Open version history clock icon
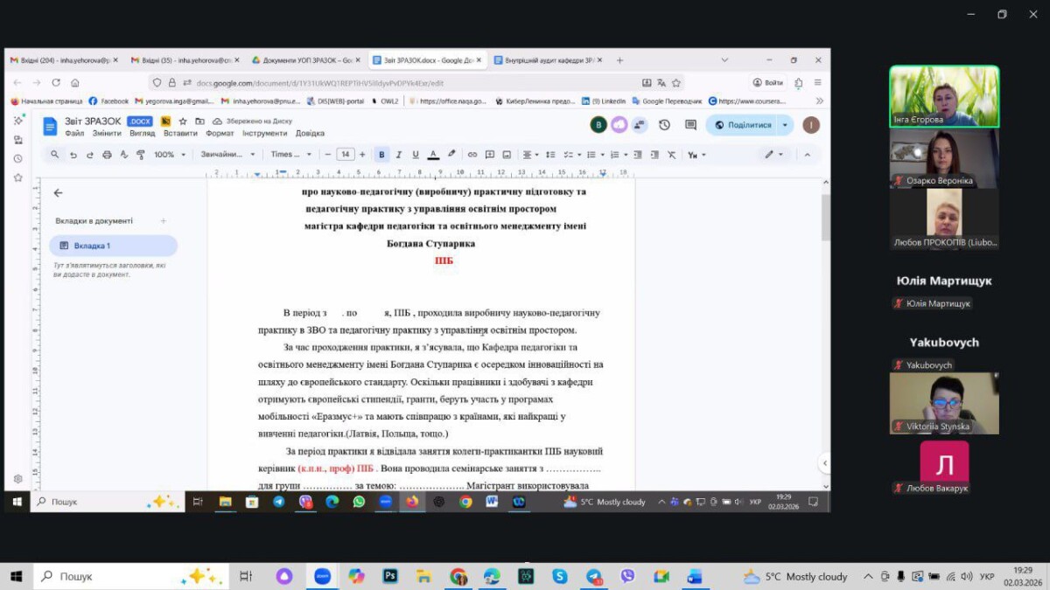 [x=664, y=125]
